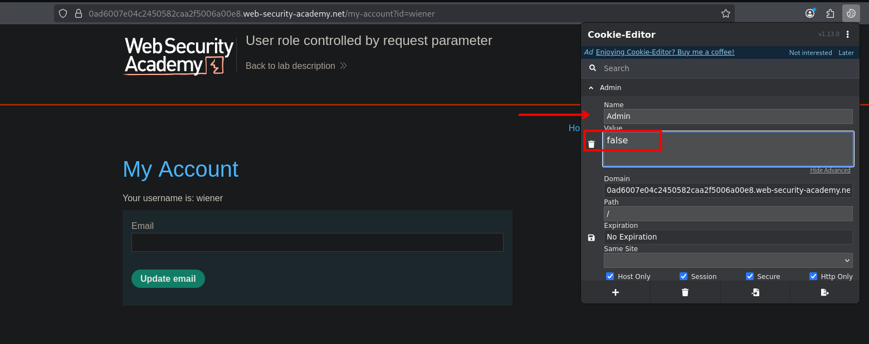
Task: Collapse the Admin cookie entry
Action: [x=592, y=88]
